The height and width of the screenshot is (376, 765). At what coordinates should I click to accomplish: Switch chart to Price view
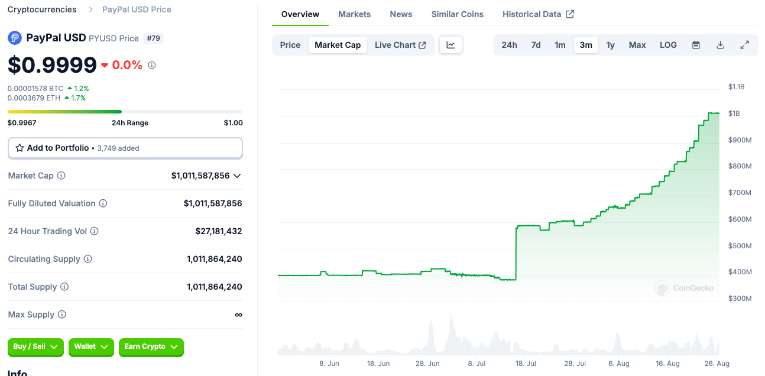point(290,45)
